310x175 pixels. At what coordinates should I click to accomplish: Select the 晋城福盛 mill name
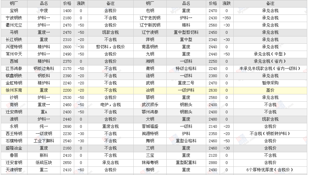pos(150,126)
